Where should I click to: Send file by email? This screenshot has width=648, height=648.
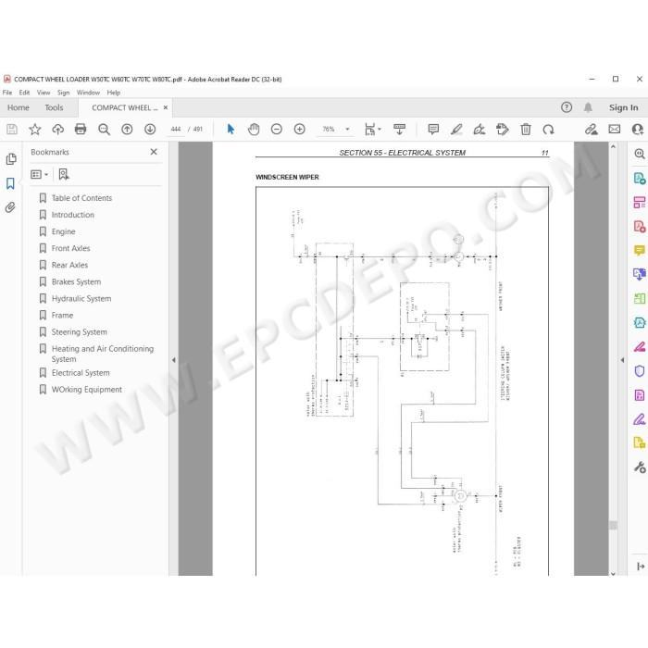615,130
